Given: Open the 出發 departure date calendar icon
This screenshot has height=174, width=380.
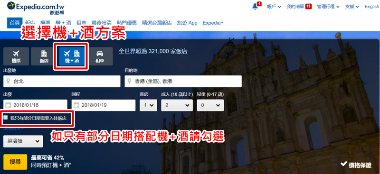Looking at the screenshot, I should (8, 105).
